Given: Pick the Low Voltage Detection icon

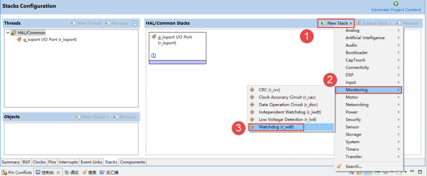Looking at the screenshot, I should click(x=252, y=119).
